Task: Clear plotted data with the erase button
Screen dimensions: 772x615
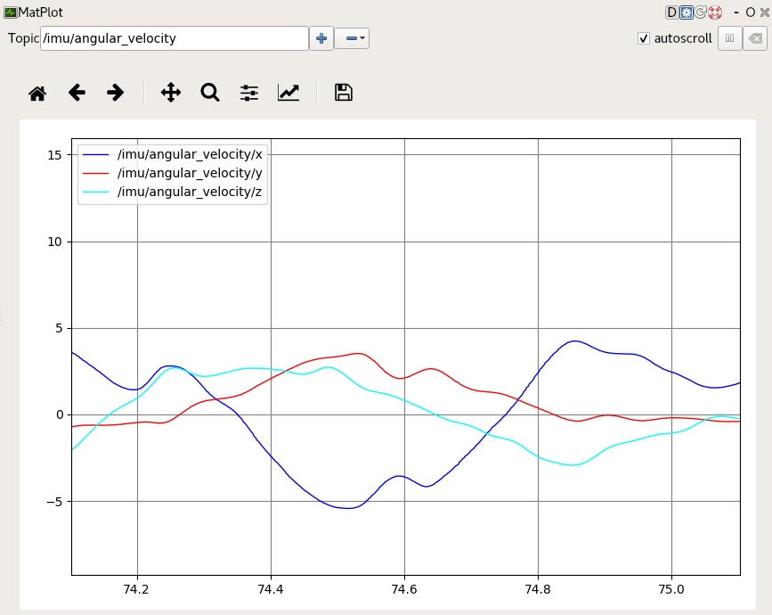Action: [x=754, y=38]
